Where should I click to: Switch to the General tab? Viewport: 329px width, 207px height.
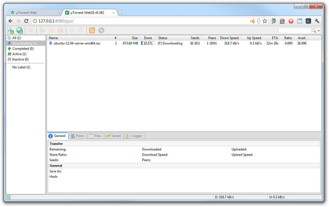(58, 136)
